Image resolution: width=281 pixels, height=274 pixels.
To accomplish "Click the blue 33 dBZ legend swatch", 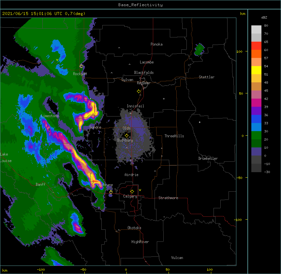I will click(256, 119).
